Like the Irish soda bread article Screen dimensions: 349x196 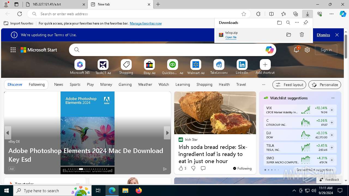pyautogui.click(x=182, y=169)
